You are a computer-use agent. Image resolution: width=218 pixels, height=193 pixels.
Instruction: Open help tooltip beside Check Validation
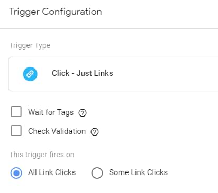click(95, 132)
